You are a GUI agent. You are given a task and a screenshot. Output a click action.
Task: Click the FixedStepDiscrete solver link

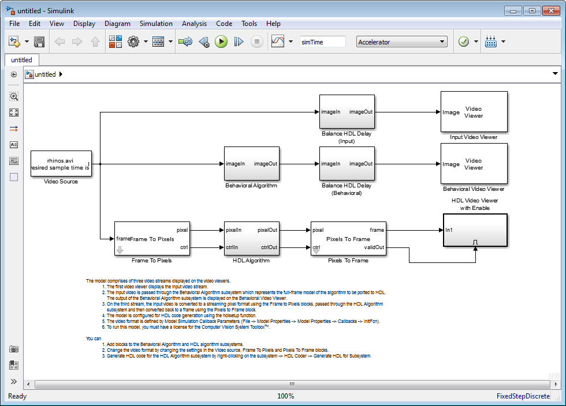pos(523,396)
